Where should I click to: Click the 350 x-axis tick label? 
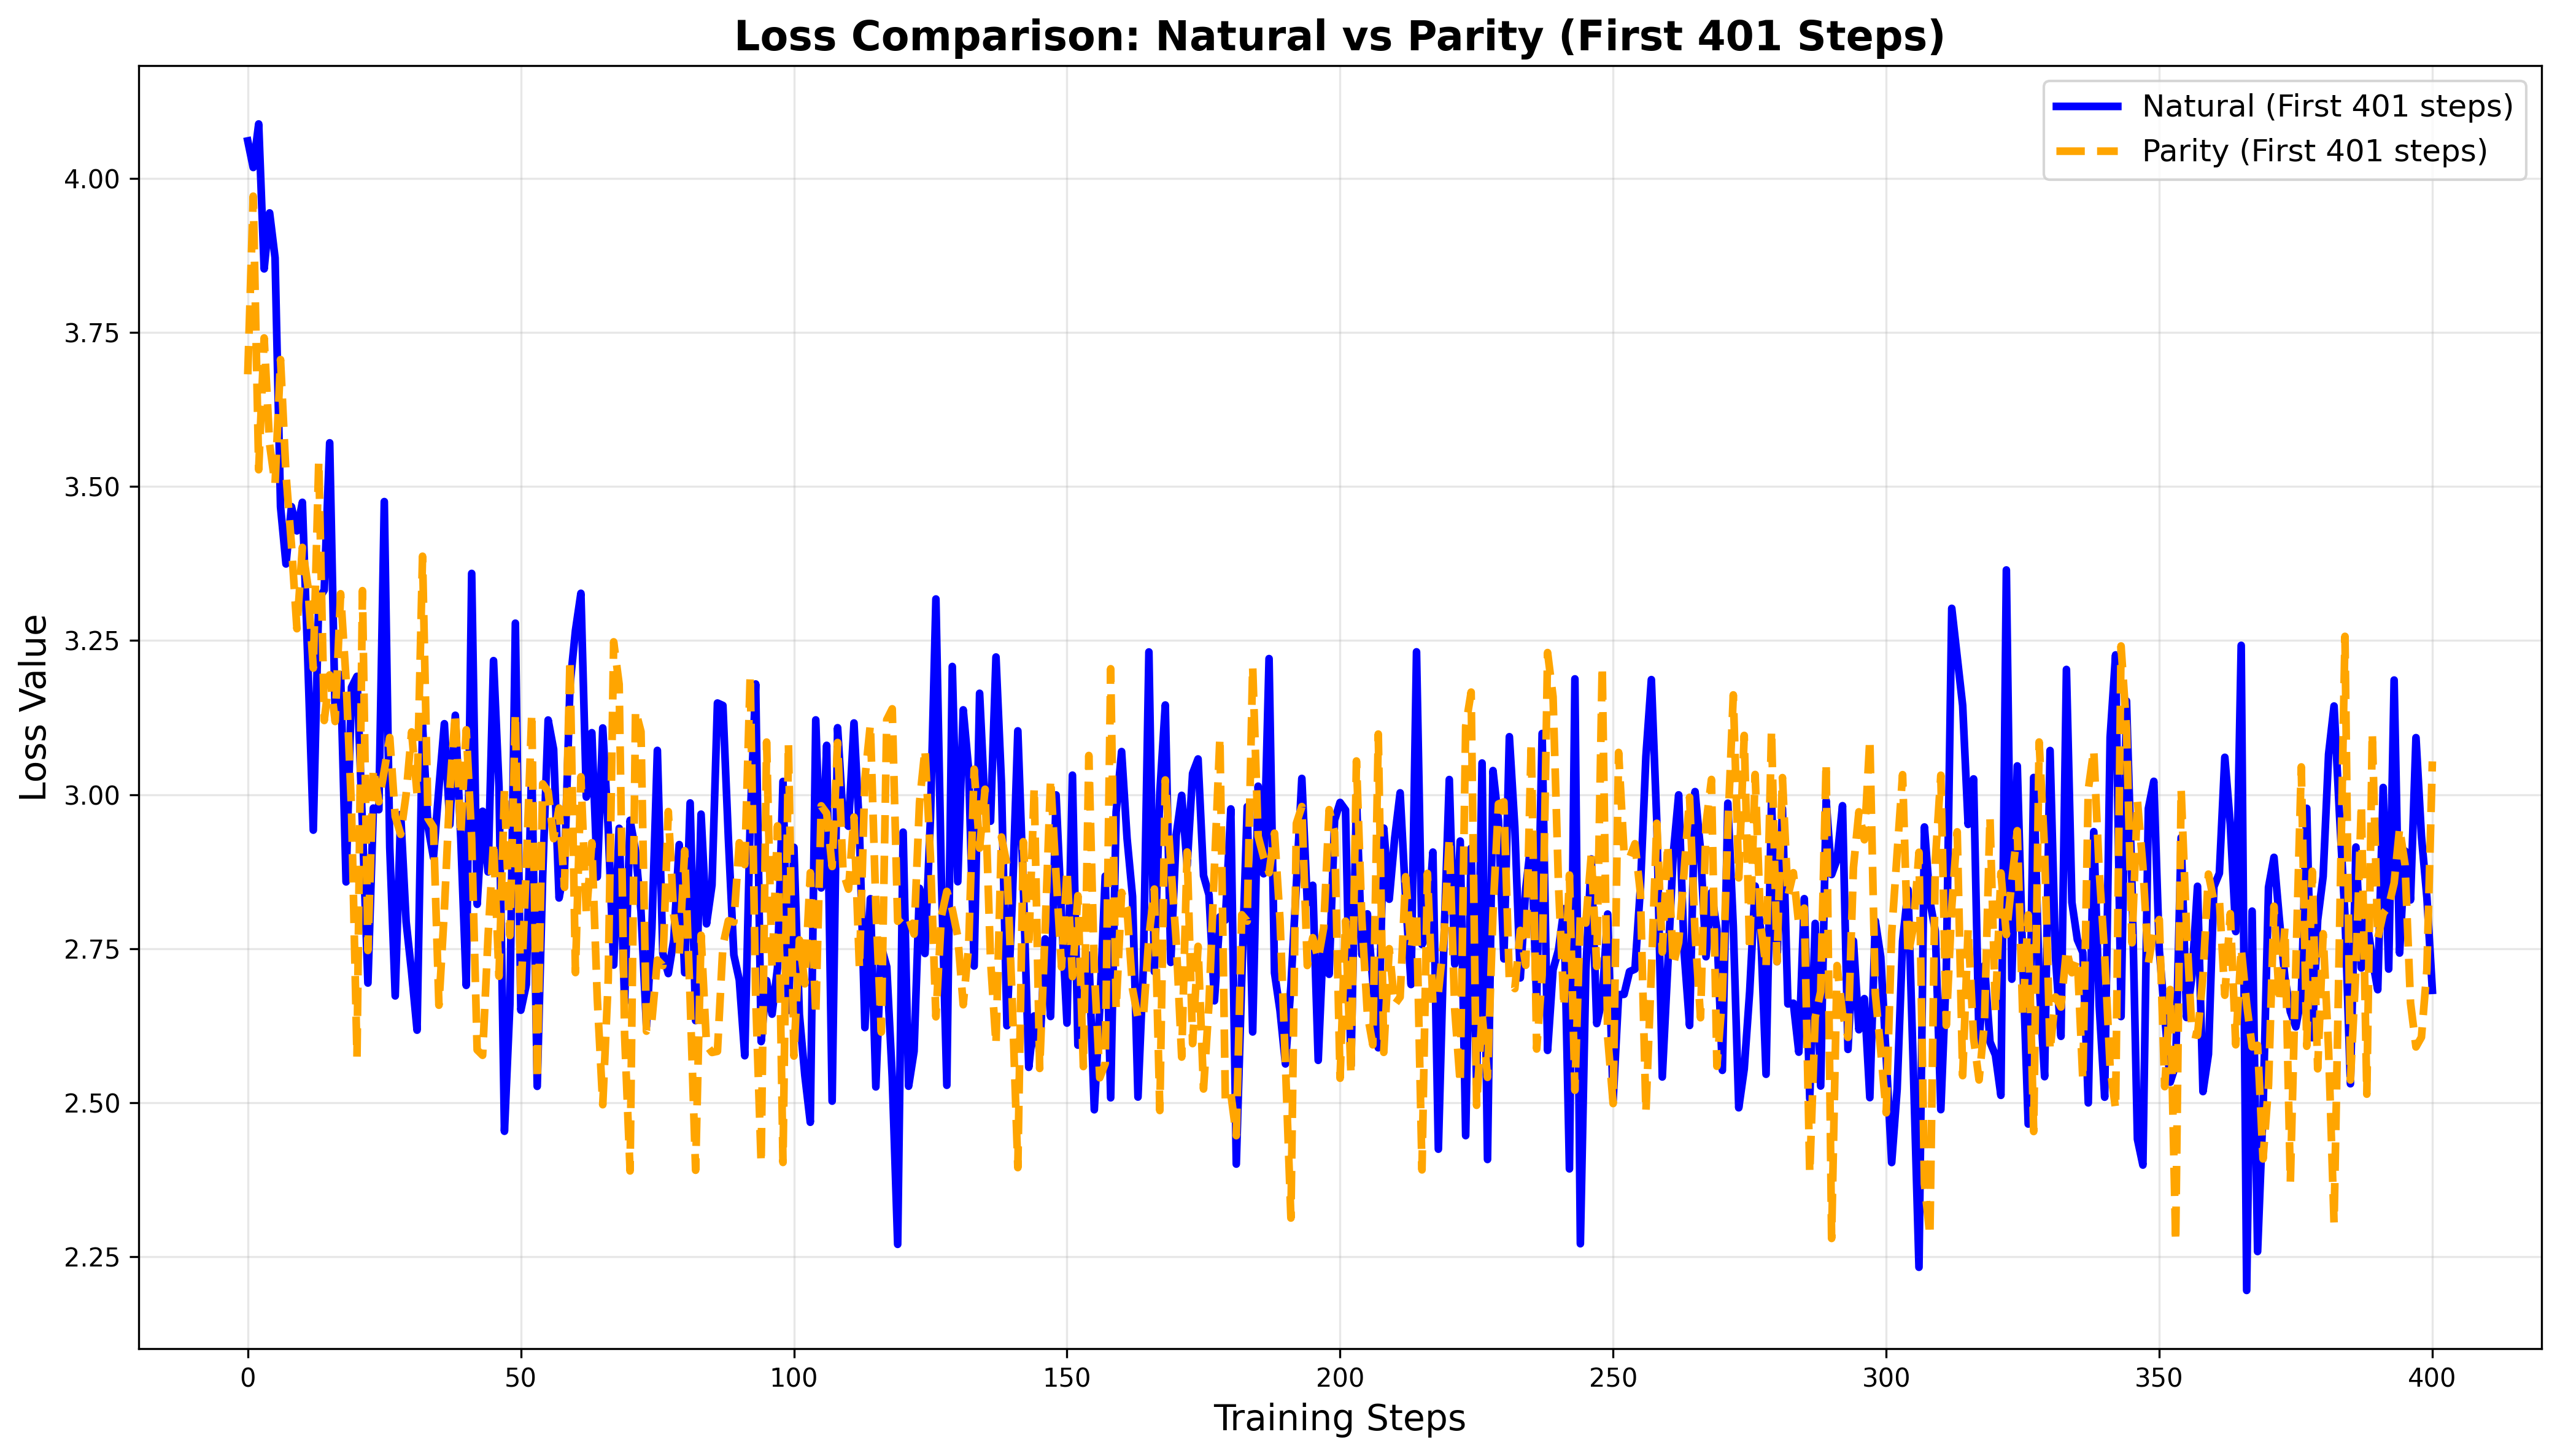coord(2159,1378)
